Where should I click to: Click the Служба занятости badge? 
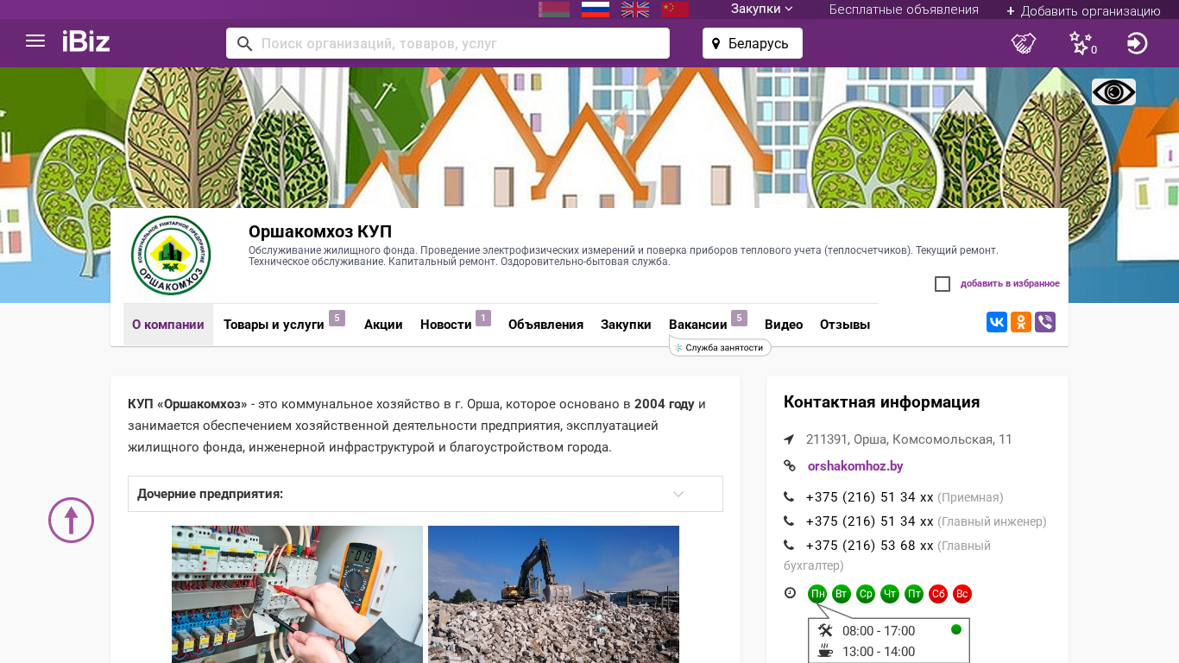[721, 347]
